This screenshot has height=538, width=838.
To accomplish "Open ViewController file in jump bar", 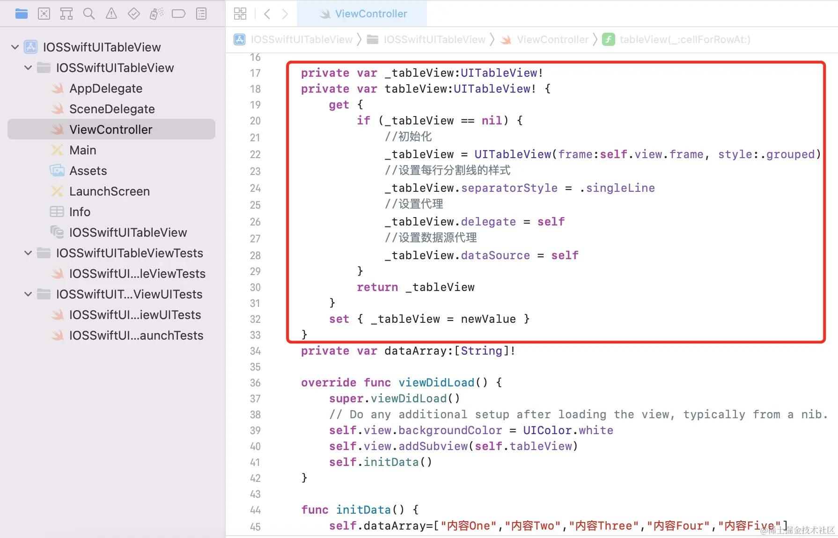I will click(x=545, y=40).
